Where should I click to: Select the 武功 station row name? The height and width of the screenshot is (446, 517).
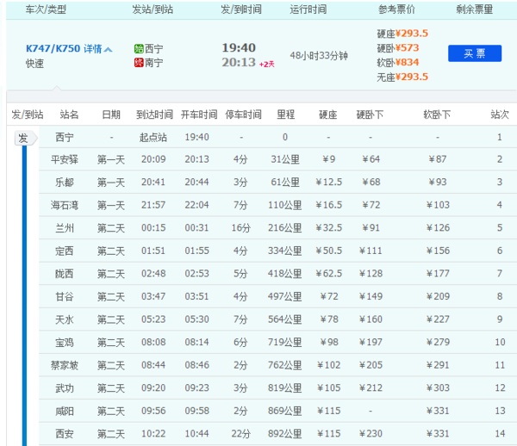click(65, 388)
